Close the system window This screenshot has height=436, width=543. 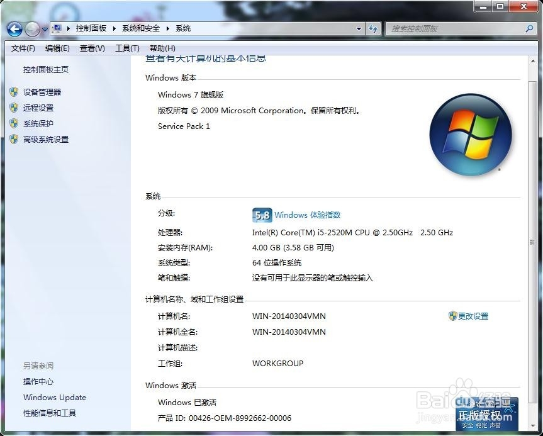click(x=523, y=6)
